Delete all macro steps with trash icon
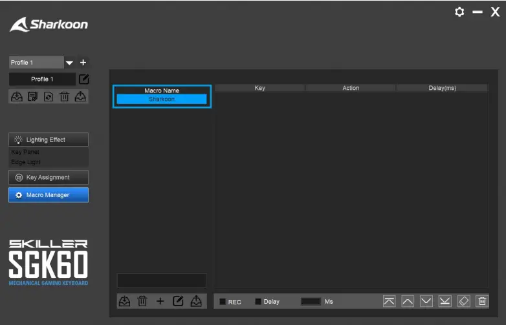506x325 pixels. pos(483,302)
